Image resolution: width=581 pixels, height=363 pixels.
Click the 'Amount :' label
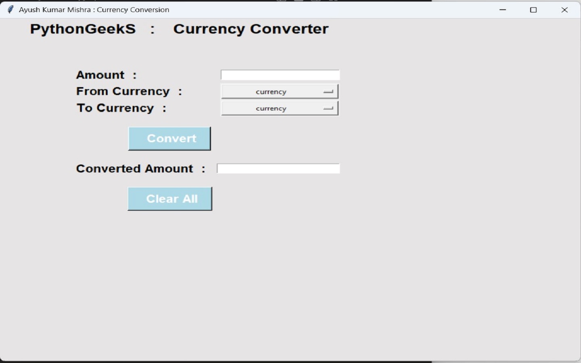(x=107, y=75)
